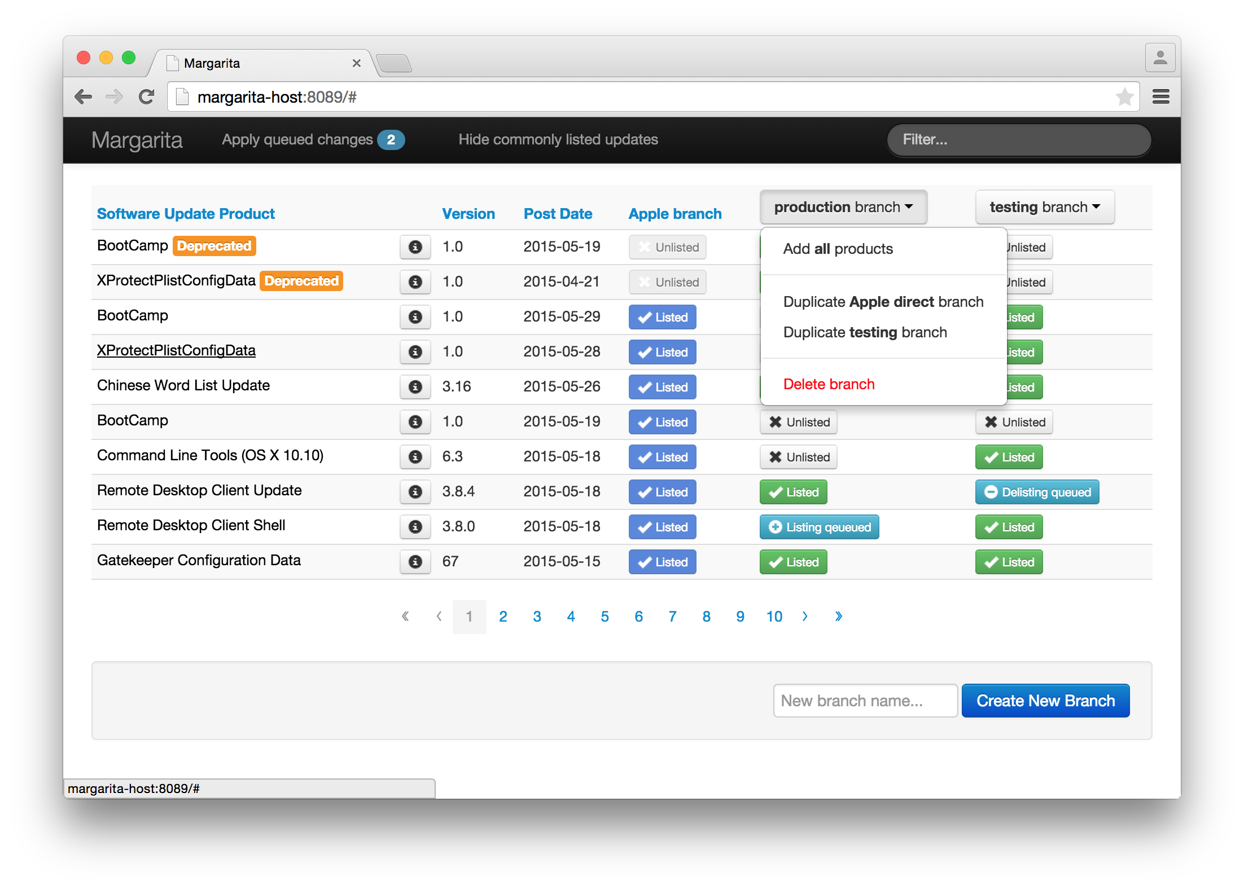Toggle production Listed for Gatekeeper Configuration Data
1244x889 pixels.
tap(793, 562)
